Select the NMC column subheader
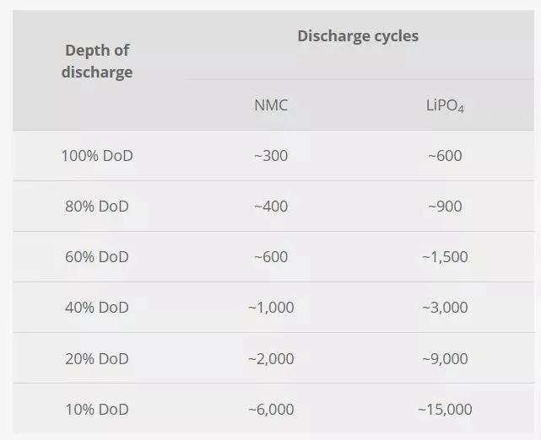Viewport: 541px width, 440px height. click(x=271, y=105)
